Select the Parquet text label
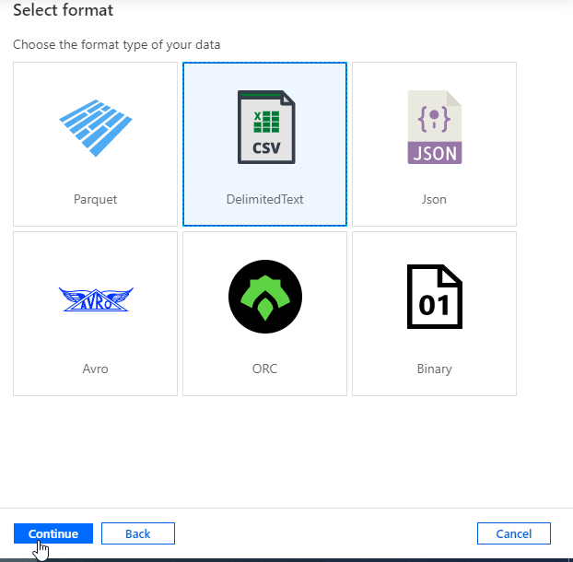 point(95,199)
